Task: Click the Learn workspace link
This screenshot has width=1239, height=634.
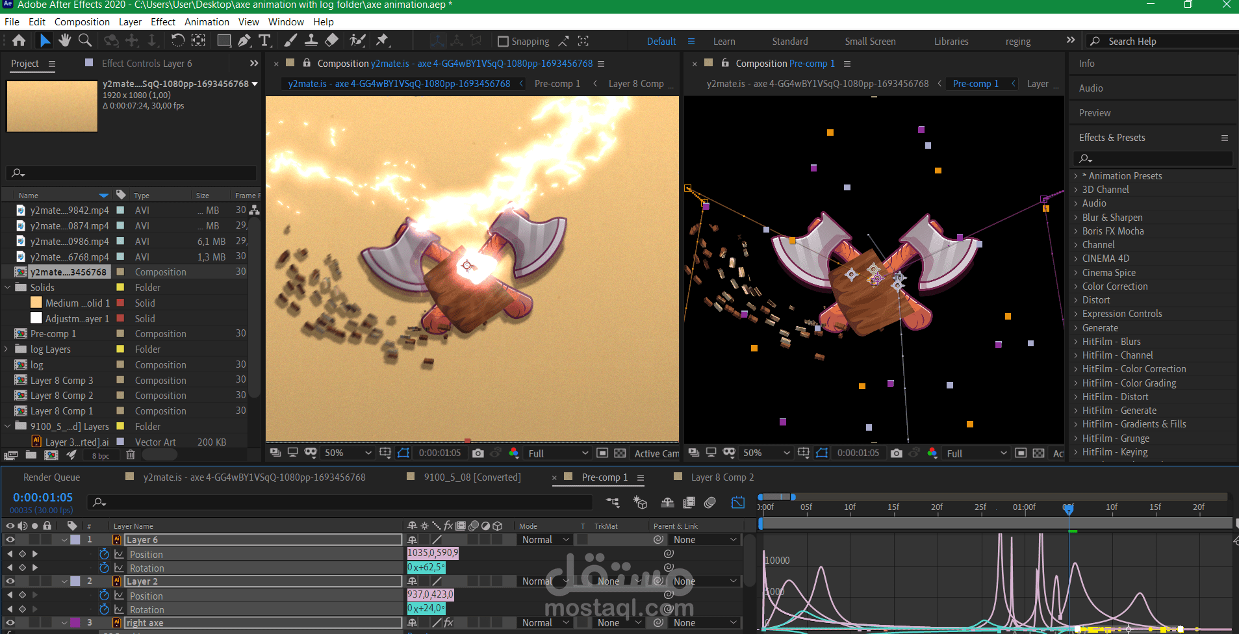Action: (x=724, y=42)
